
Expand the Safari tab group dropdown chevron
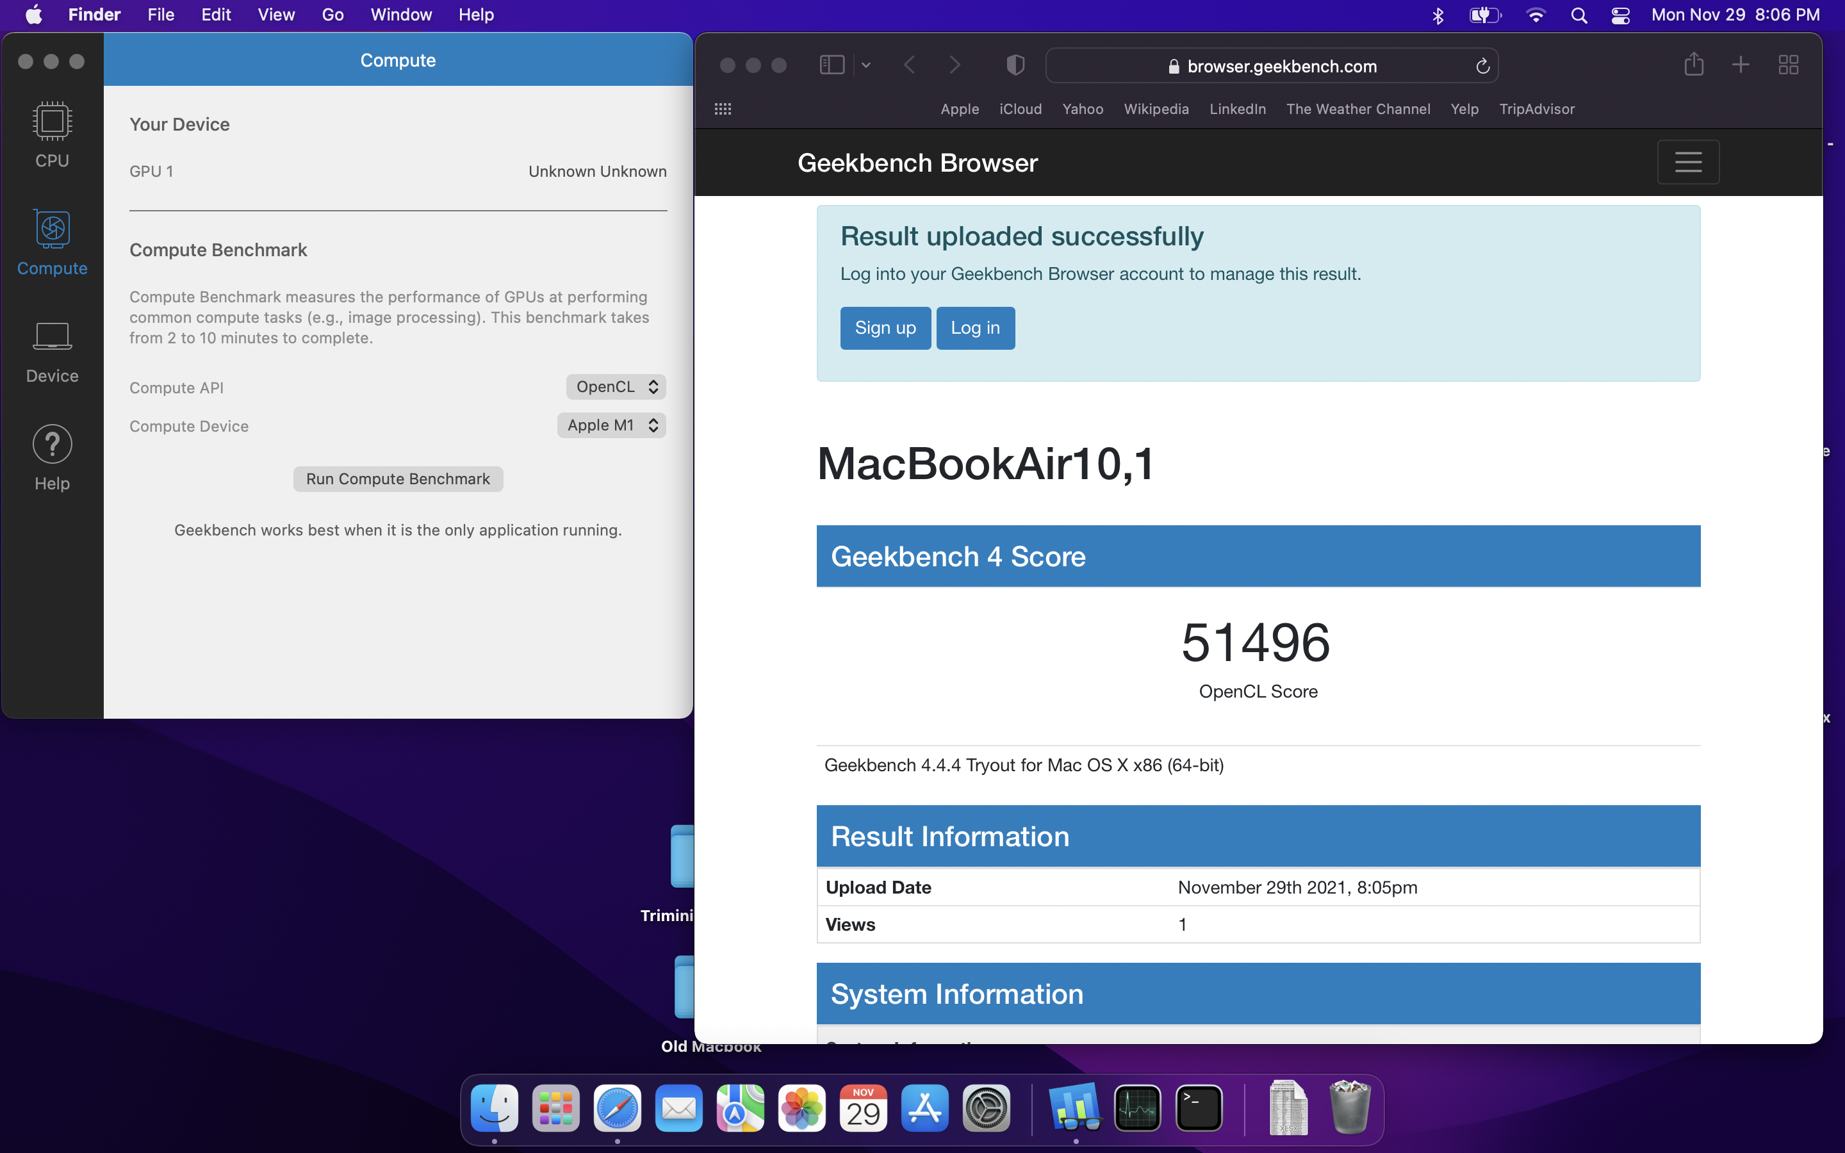click(x=866, y=65)
